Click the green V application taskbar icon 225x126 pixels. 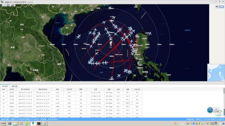click(33, 124)
